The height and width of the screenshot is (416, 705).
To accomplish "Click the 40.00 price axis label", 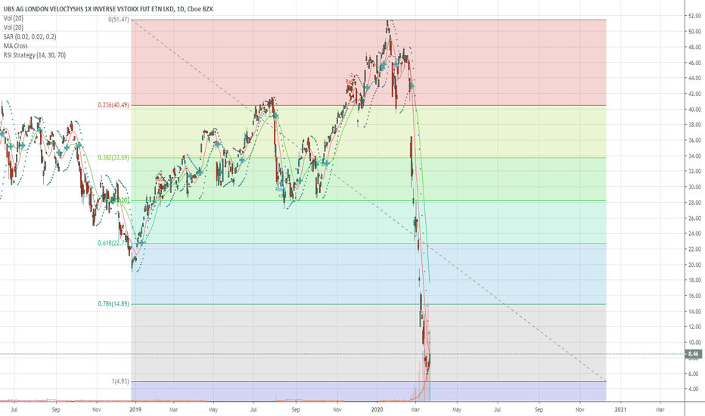I will click(694, 109).
